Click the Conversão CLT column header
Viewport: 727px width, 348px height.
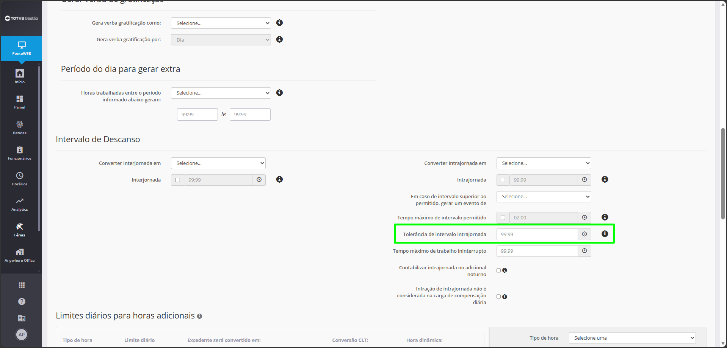click(x=350, y=340)
